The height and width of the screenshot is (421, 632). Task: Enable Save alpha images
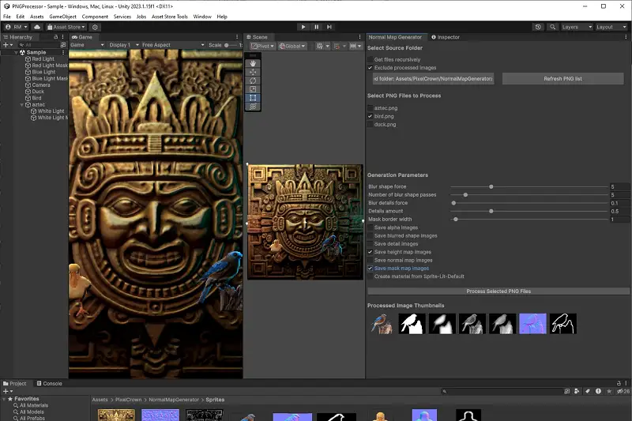pyautogui.click(x=370, y=227)
